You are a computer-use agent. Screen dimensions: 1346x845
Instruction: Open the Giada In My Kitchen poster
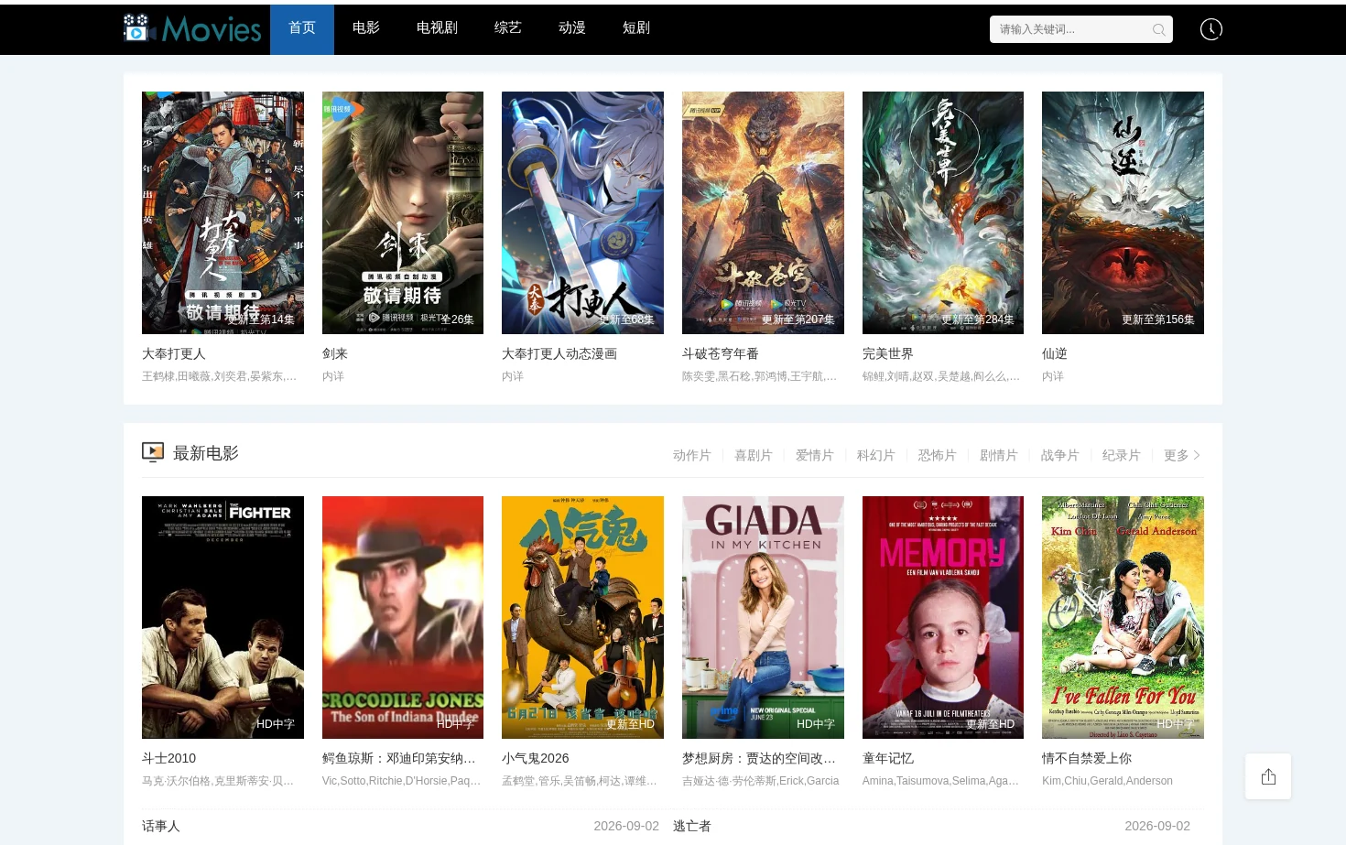pos(763,617)
